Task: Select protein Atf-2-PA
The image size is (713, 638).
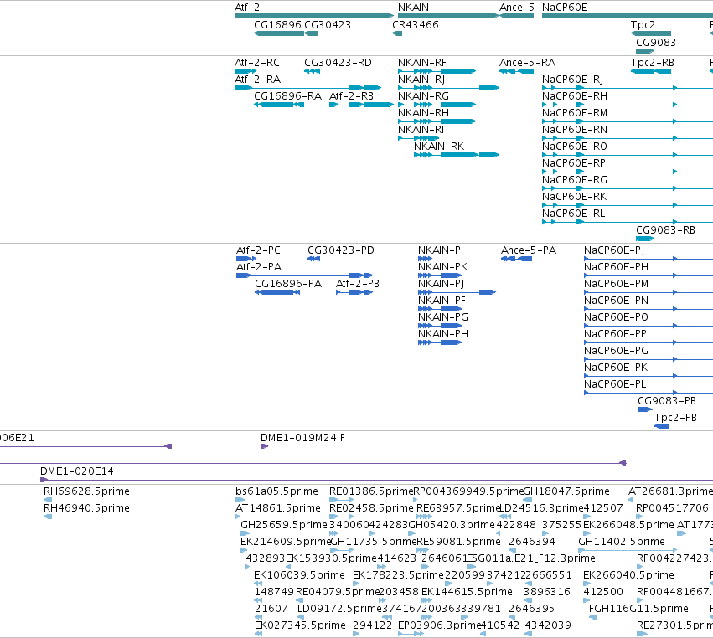Action: (x=305, y=275)
